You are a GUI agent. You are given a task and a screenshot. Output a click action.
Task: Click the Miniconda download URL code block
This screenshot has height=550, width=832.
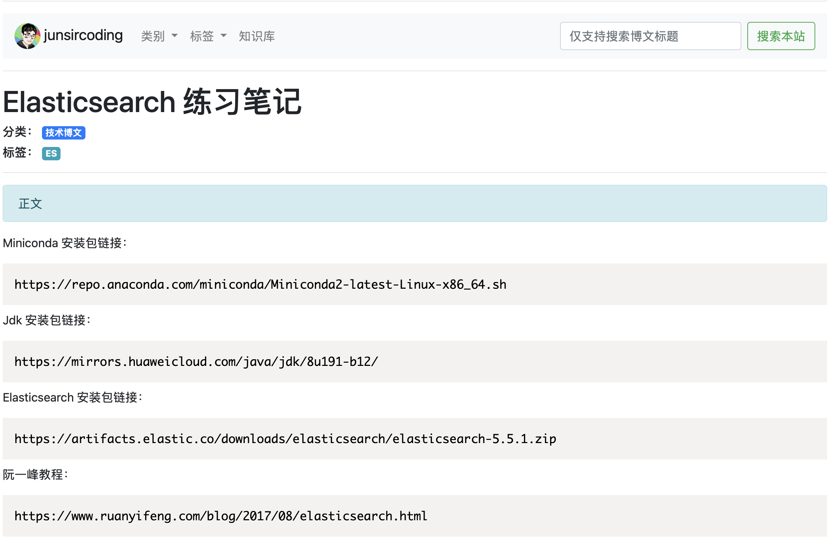coord(260,285)
